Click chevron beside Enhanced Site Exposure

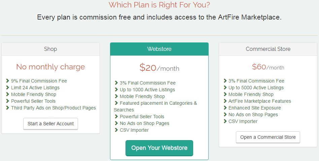[225, 108]
